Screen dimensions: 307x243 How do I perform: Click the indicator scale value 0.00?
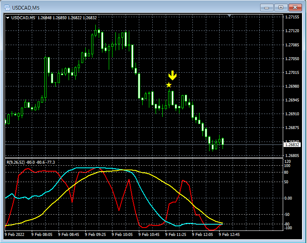pos(288,198)
